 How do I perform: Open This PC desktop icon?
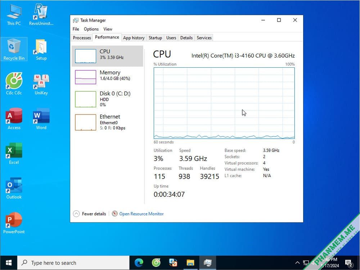pyautogui.click(x=14, y=15)
